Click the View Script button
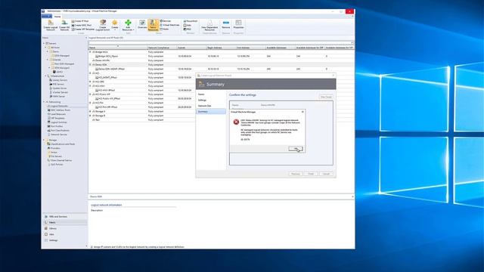484x272 pixels. click(x=326, y=97)
